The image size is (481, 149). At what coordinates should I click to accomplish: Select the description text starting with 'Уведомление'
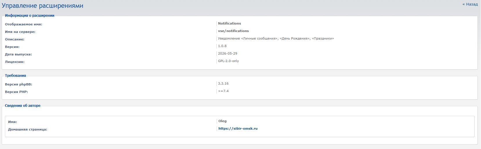pyautogui.click(x=276, y=38)
